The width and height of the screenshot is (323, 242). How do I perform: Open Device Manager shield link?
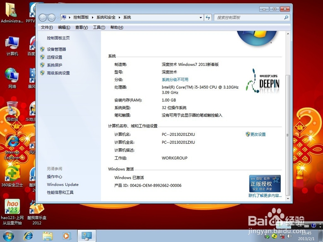tap(56, 49)
